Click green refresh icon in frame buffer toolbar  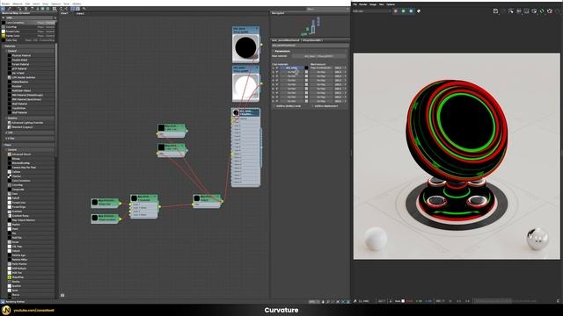click(542, 11)
